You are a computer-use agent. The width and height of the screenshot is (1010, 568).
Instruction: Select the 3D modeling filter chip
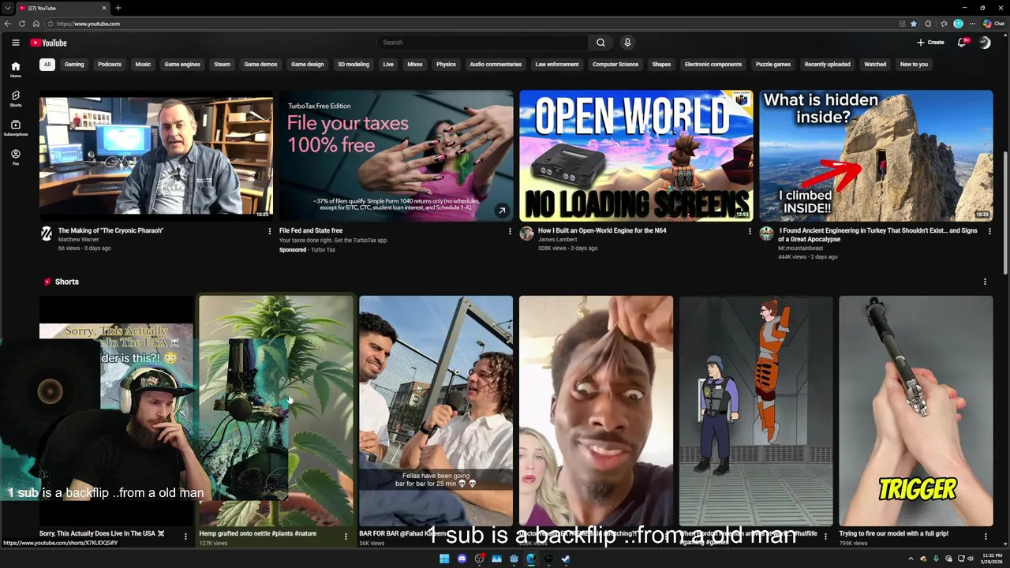click(353, 65)
